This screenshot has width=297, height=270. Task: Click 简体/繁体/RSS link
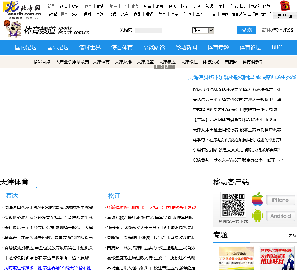277,30
